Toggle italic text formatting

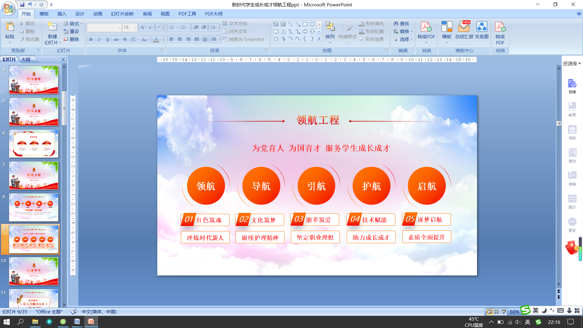point(99,39)
